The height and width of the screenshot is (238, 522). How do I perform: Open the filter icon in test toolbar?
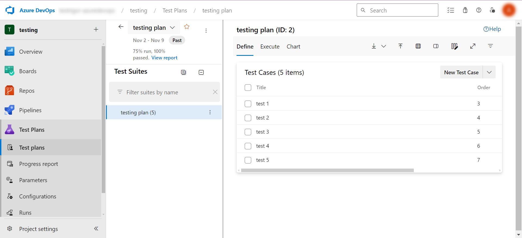pos(490,46)
